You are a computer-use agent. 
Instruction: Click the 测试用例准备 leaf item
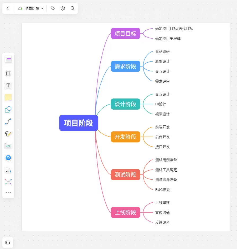[166, 160]
